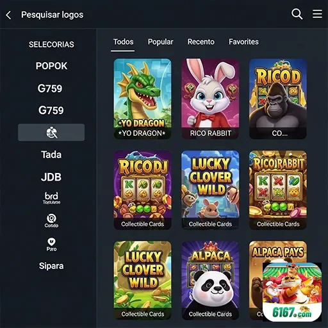328x328 pixels.
Task: Open the 6167.com floating promo icon
Action: [x=292, y=292]
